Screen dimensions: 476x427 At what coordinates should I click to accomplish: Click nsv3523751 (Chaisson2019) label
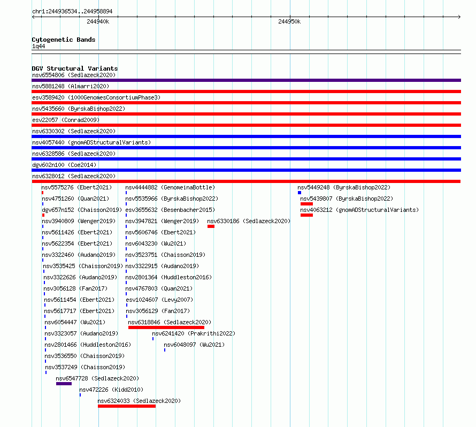pos(165,255)
